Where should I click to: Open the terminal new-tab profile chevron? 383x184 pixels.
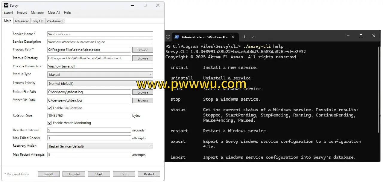(253, 37)
